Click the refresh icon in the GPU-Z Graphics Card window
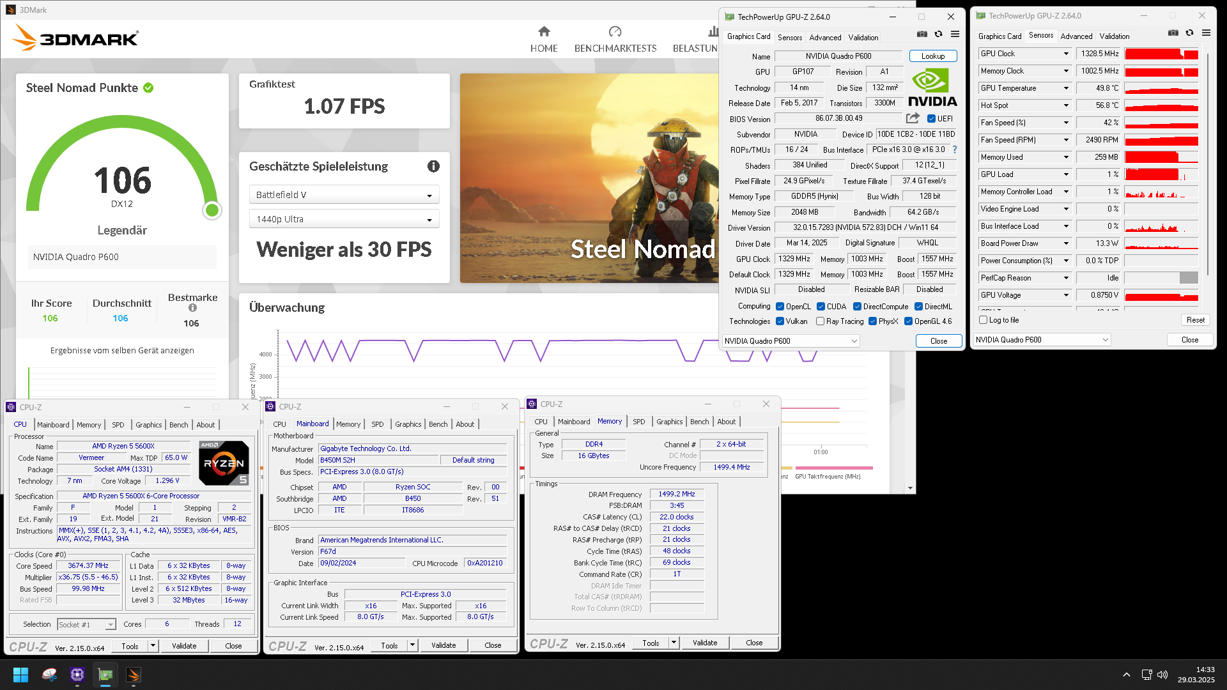The height and width of the screenshot is (690, 1227). pos(938,34)
